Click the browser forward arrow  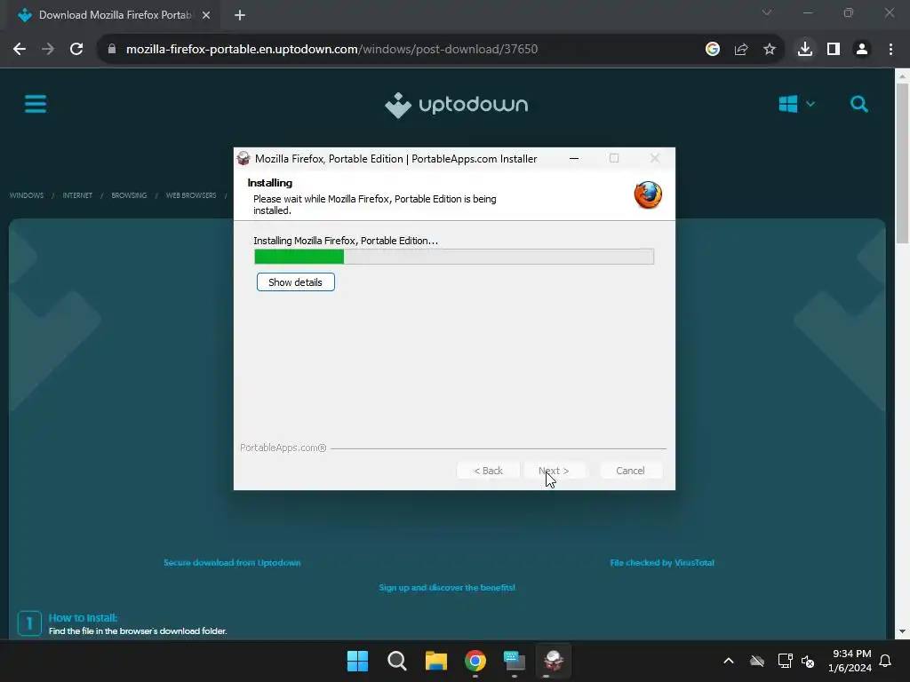[x=48, y=50]
